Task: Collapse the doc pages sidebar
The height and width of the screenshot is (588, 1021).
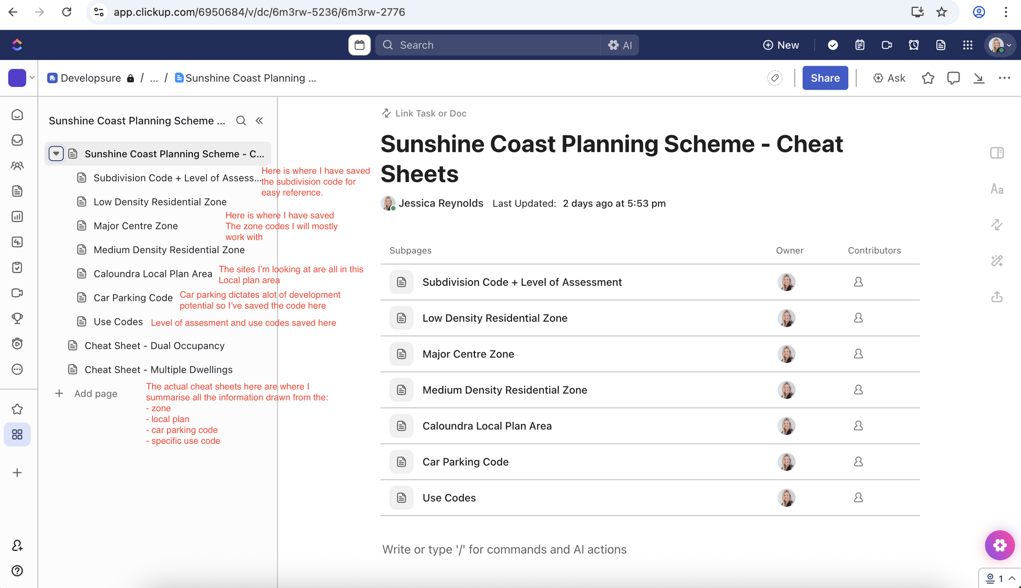Action: click(259, 120)
